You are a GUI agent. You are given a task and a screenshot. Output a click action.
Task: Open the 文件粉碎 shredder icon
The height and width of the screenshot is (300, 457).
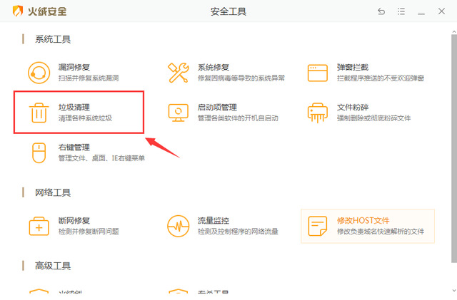[317, 113]
